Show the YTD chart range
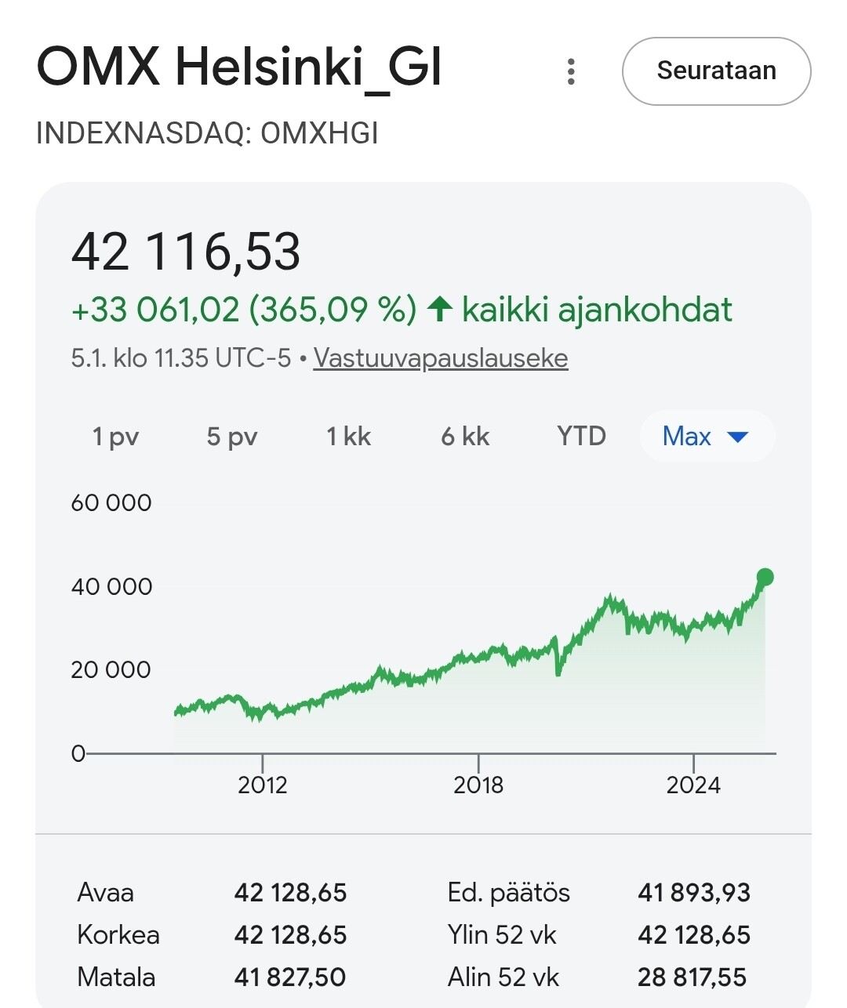The height and width of the screenshot is (1008, 847). [581, 436]
